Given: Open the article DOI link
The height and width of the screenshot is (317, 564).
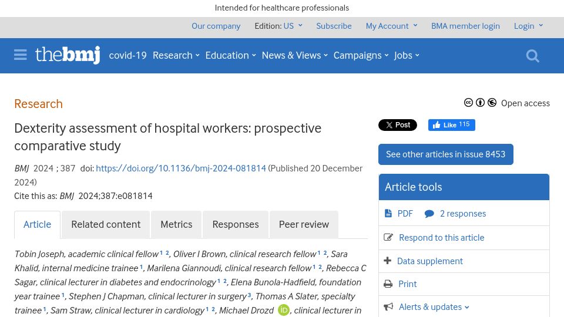Looking at the screenshot, I should [181, 168].
